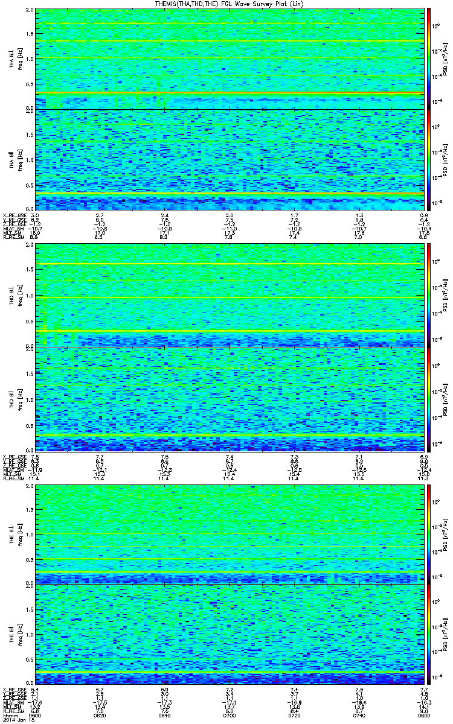Click the hhmm label at bottom left
Viewport: 453px width, 724px height.
[x=8, y=715]
